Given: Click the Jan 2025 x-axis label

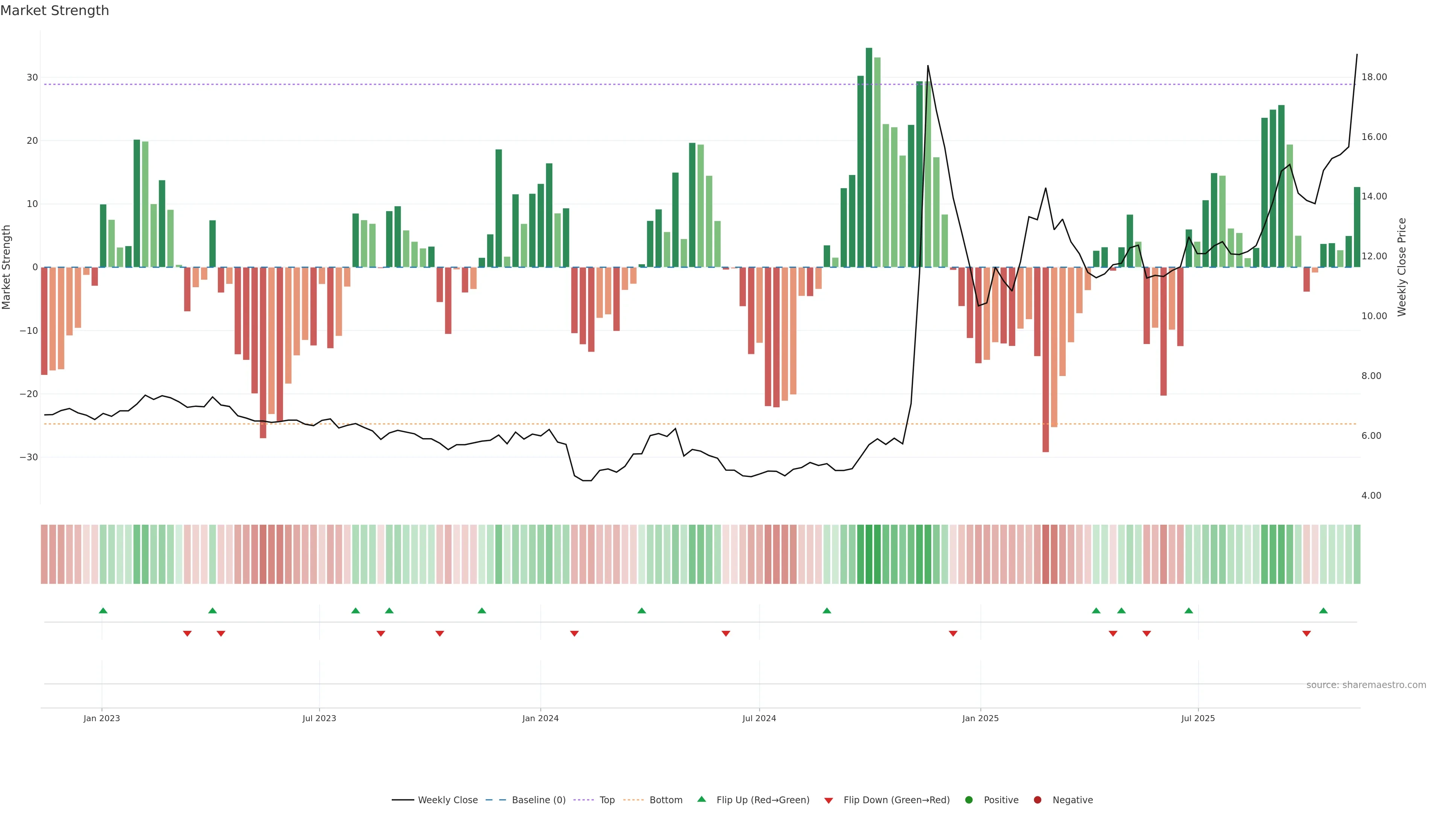Looking at the screenshot, I should click(x=980, y=718).
